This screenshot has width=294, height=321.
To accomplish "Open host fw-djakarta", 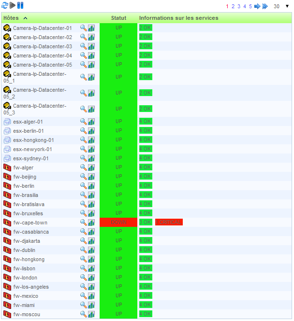I will coord(27,241).
